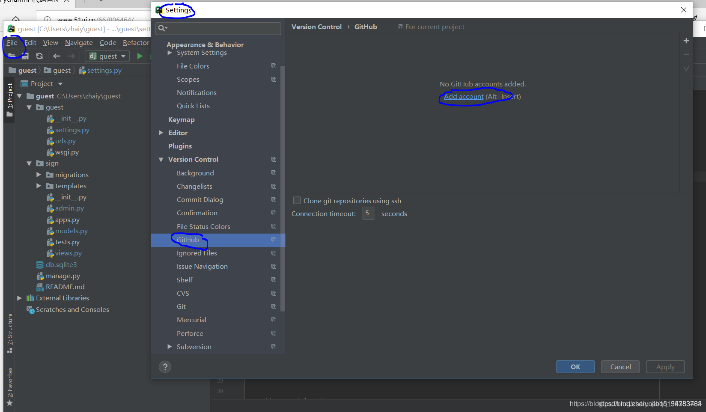Select Ignored Files settings item
The height and width of the screenshot is (412, 706).
pos(197,253)
